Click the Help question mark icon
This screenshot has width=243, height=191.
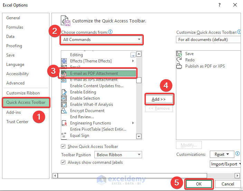pyautogui.click(x=219, y=5)
